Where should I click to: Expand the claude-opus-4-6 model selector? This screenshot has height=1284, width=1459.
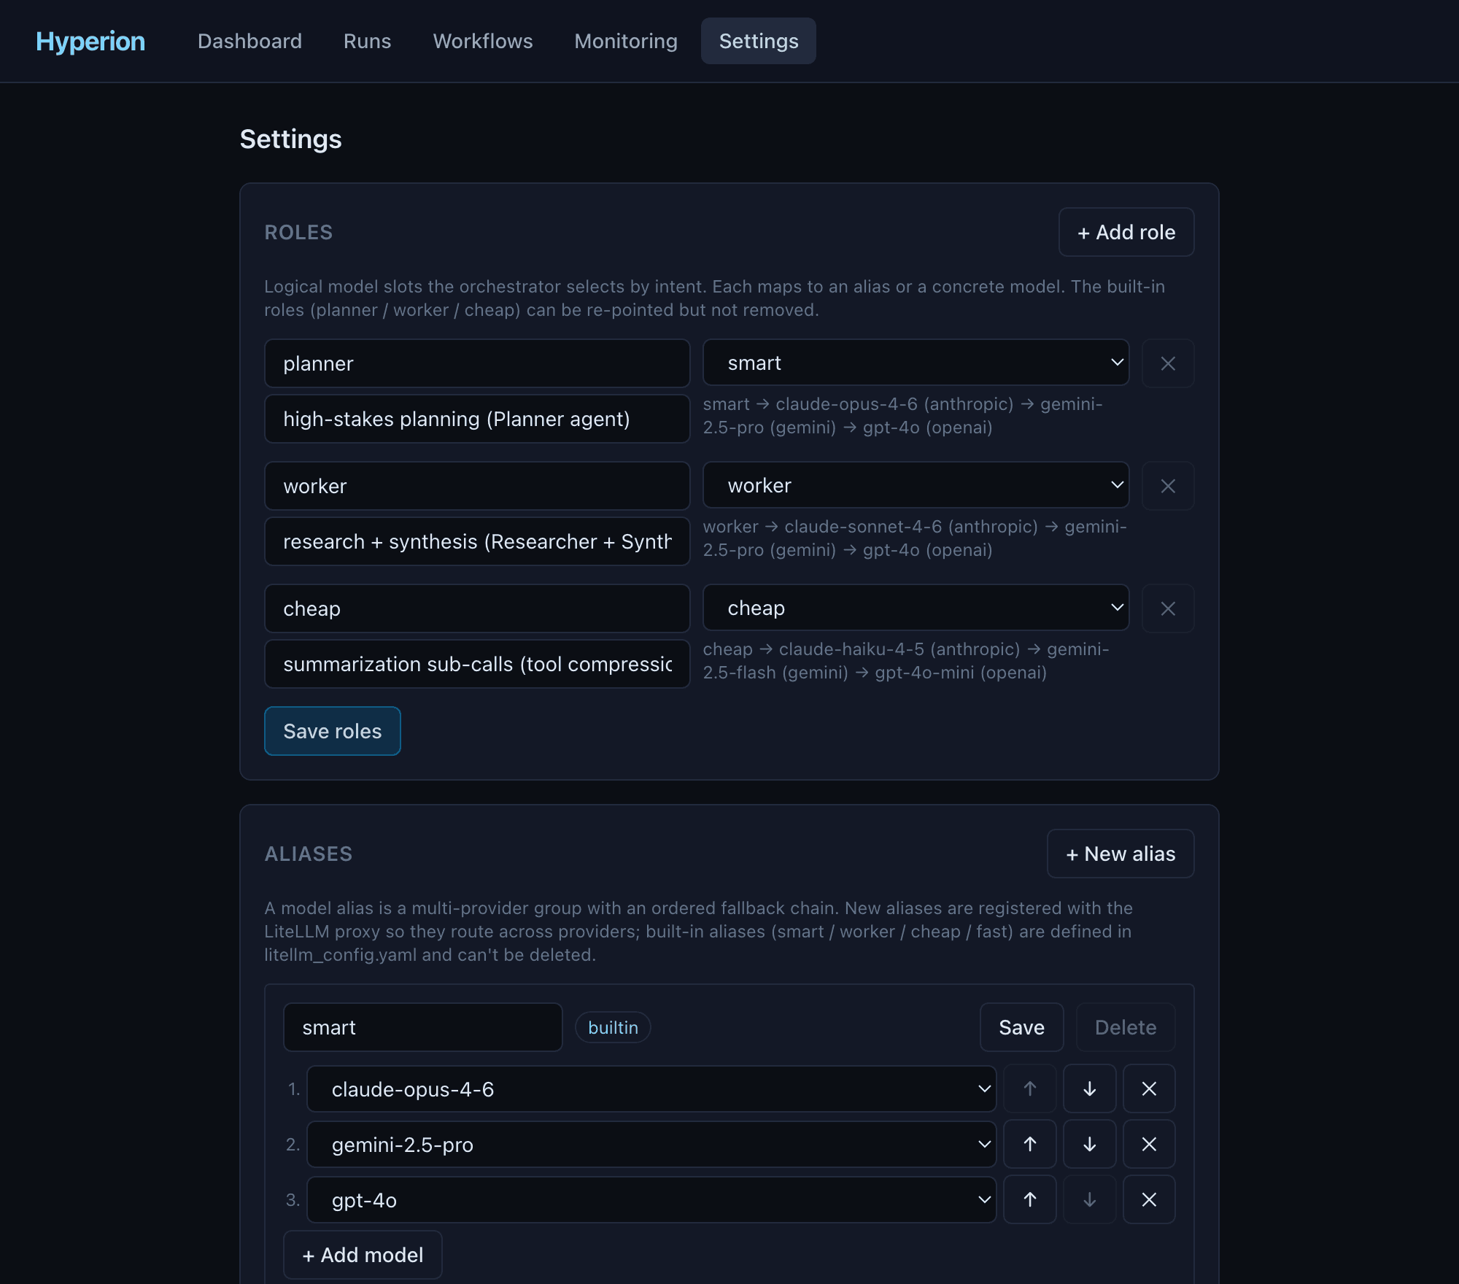651,1089
